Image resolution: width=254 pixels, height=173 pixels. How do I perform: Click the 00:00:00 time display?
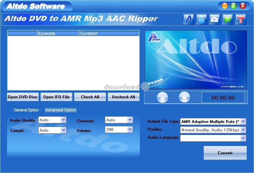(223, 97)
